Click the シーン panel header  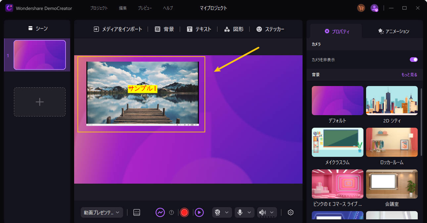(37, 29)
